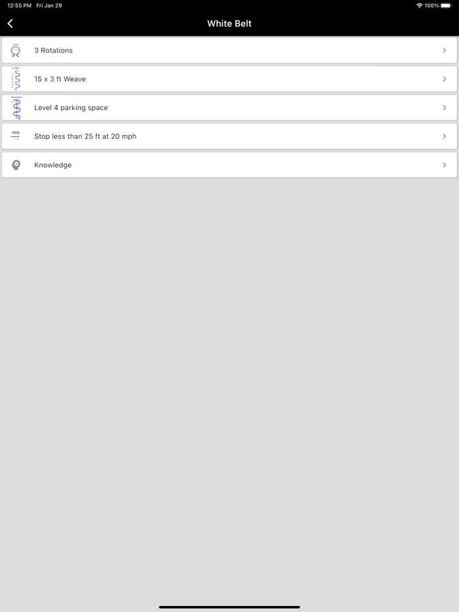
Task: Choose Stop less than 25 ft at 20 mph
Action: pos(85,136)
